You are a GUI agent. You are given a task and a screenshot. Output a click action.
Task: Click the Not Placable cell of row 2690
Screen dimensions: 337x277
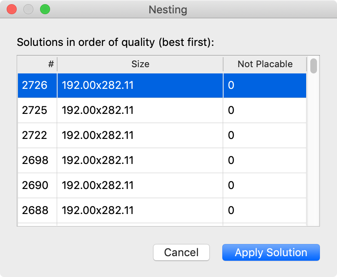pyautogui.click(x=264, y=185)
